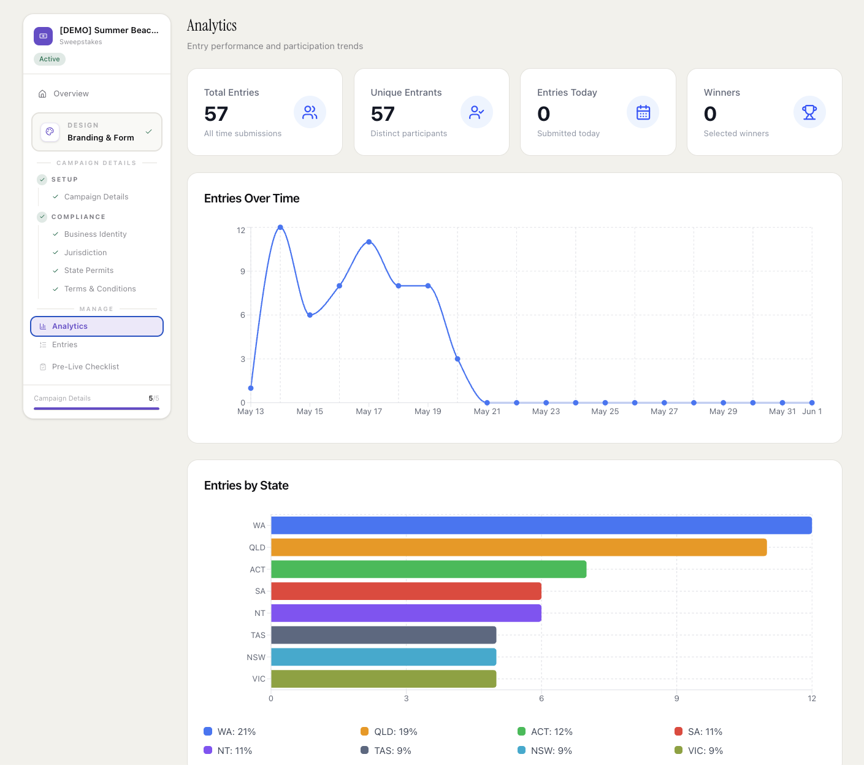Screen dimensions: 864x765
Task: Click the Compliance completed check circle
Action: [42, 217]
